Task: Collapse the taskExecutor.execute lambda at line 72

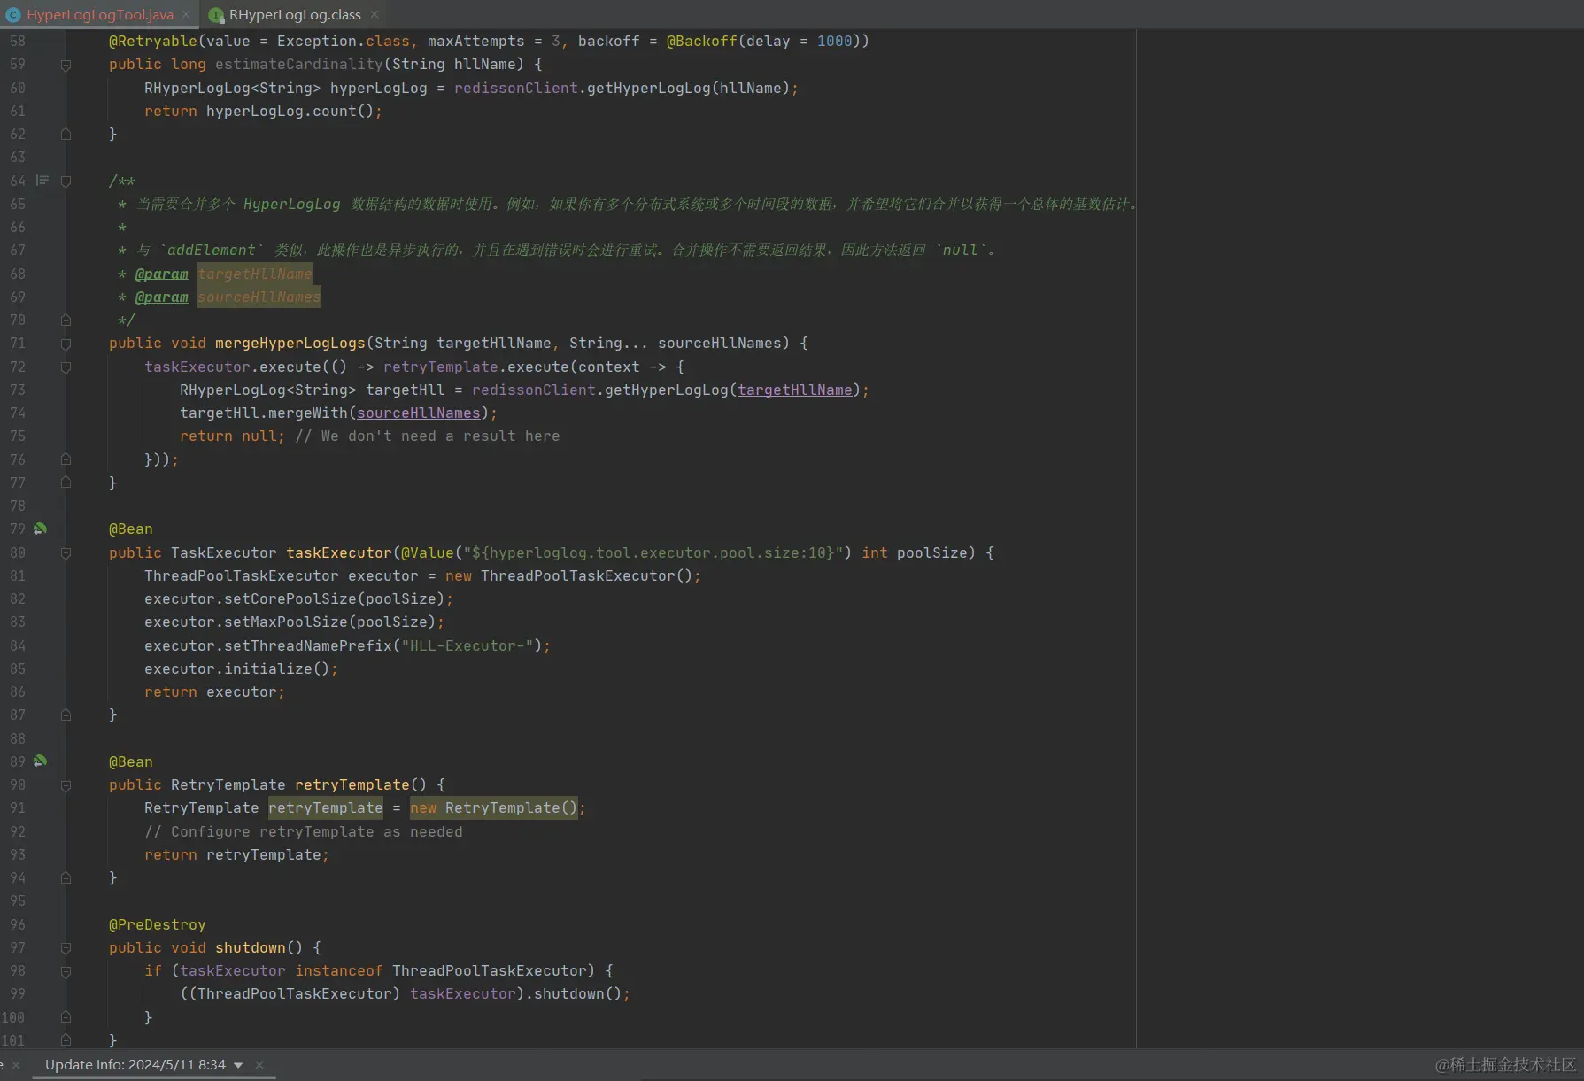Action: pyautogui.click(x=66, y=367)
